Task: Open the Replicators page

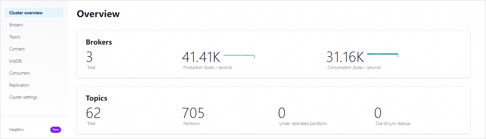Action: pos(19,85)
